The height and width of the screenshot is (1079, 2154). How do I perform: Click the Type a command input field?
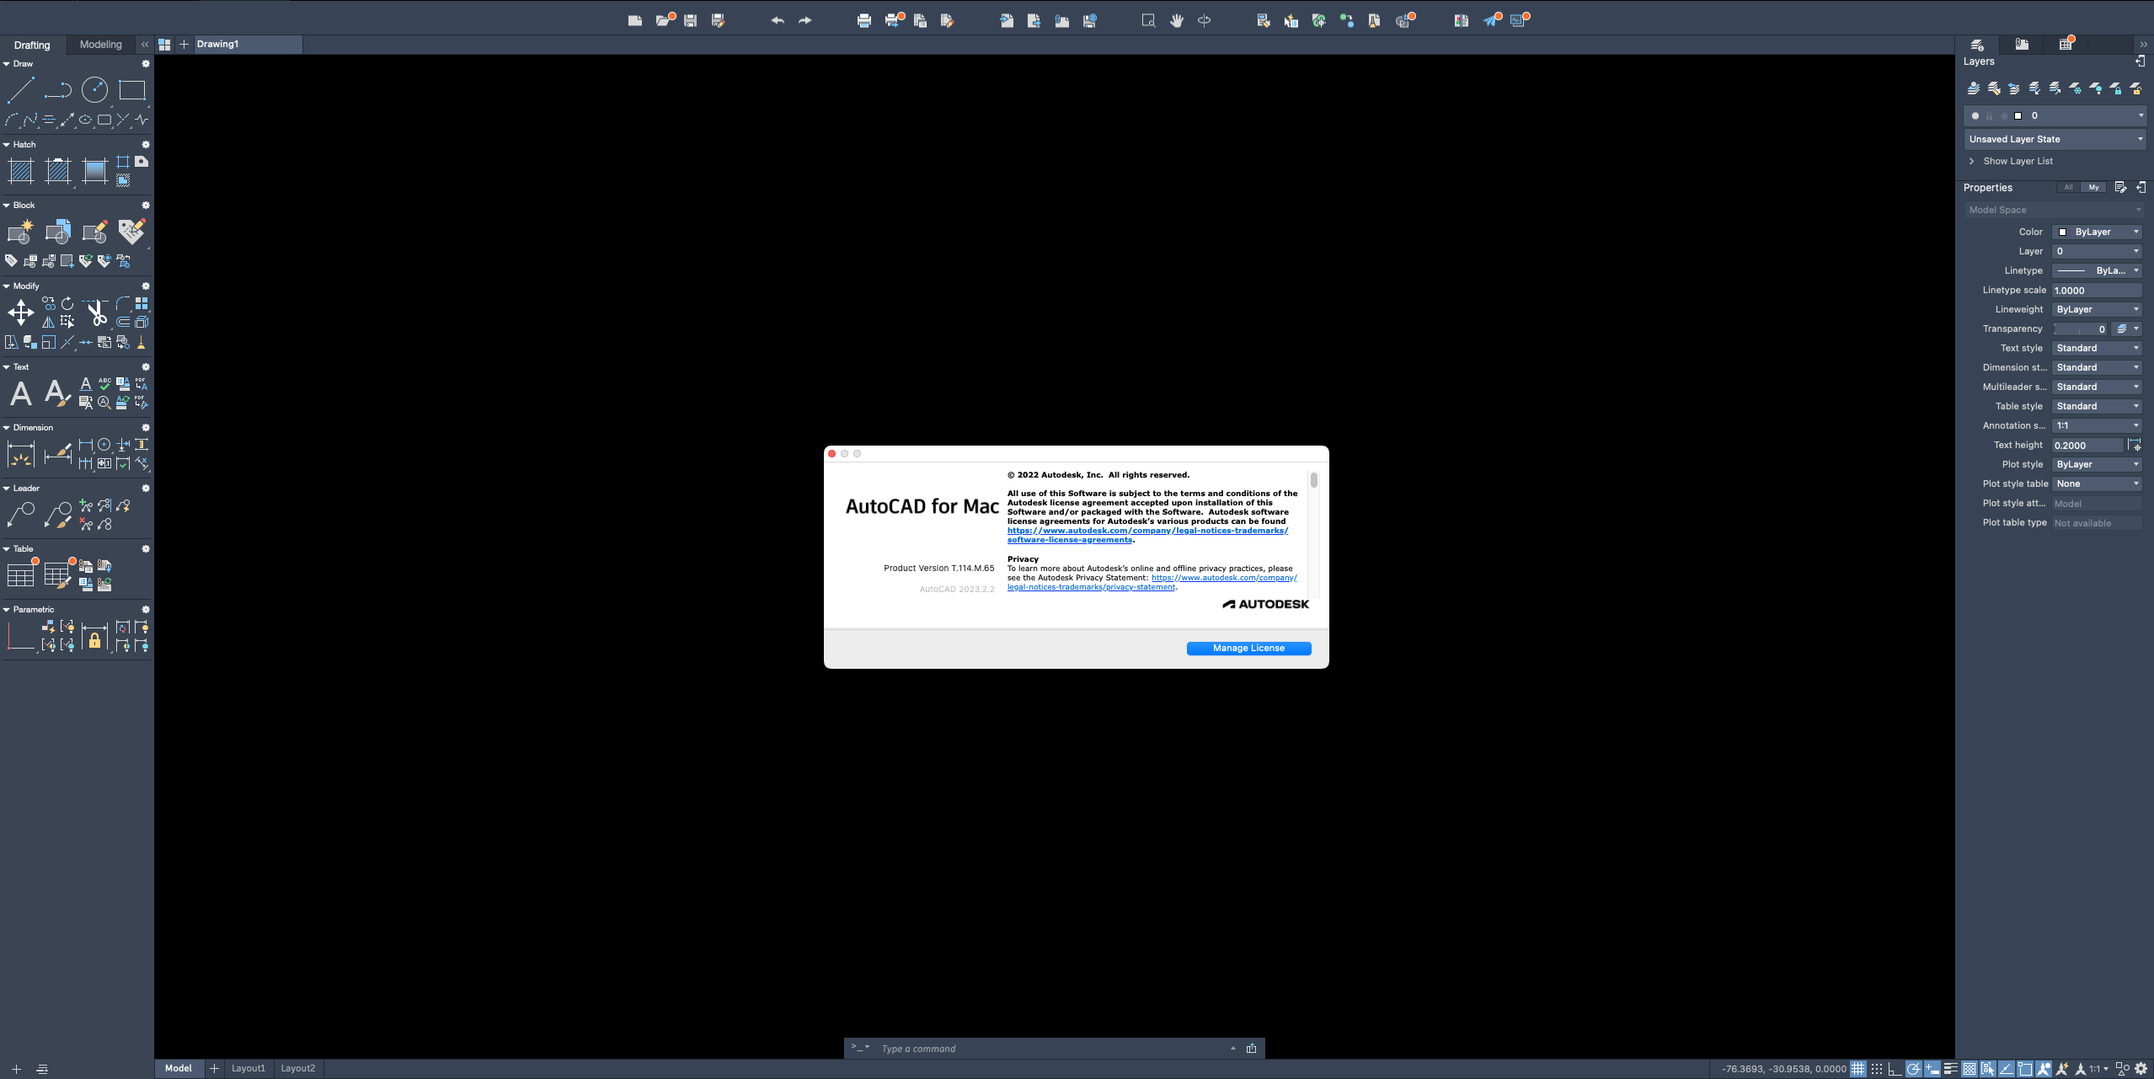(x=1053, y=1049)
